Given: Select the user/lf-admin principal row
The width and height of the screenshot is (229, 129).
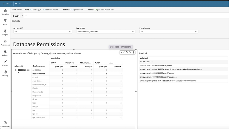Looking at the screenshot, I should (x=183, y=73).
